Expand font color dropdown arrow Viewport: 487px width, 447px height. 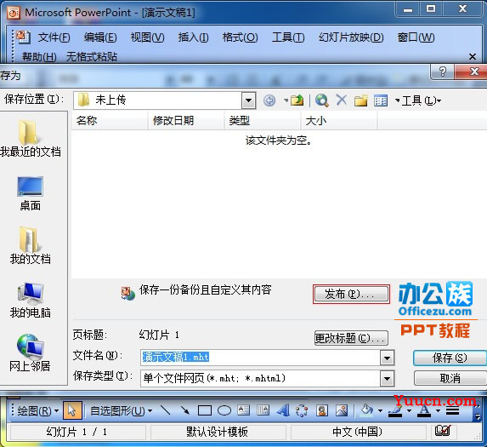[x=438, y=411]
